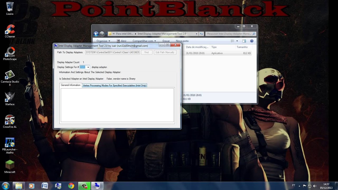The width and height of the screenshot is (338, 190).
Task: Open the Lixeira recycle bin icon
Action: pyautogui.click(x=10, y=8)
